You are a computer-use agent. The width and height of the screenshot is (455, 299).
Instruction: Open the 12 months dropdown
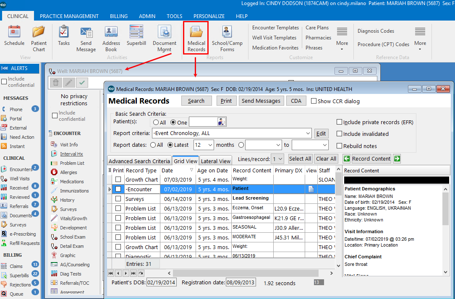point(210,145)
